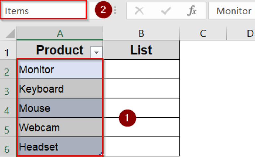The height and width of the screenshot is (157, 255).
Task: Click the Cancel (X) formula bar icon
Action: (139, 11)
